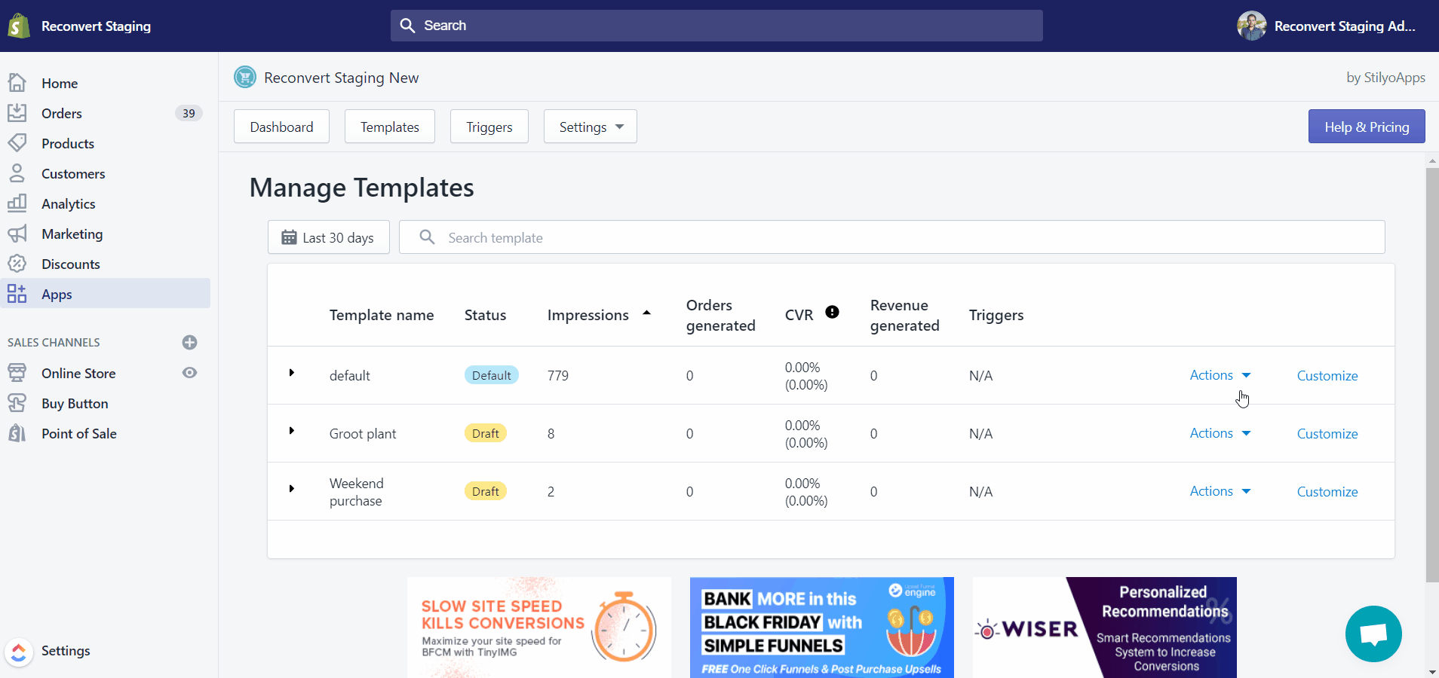This screenshot has width=1439, height=678.
Task: Expand the Groot plant template row
Action: click(292, 431)
